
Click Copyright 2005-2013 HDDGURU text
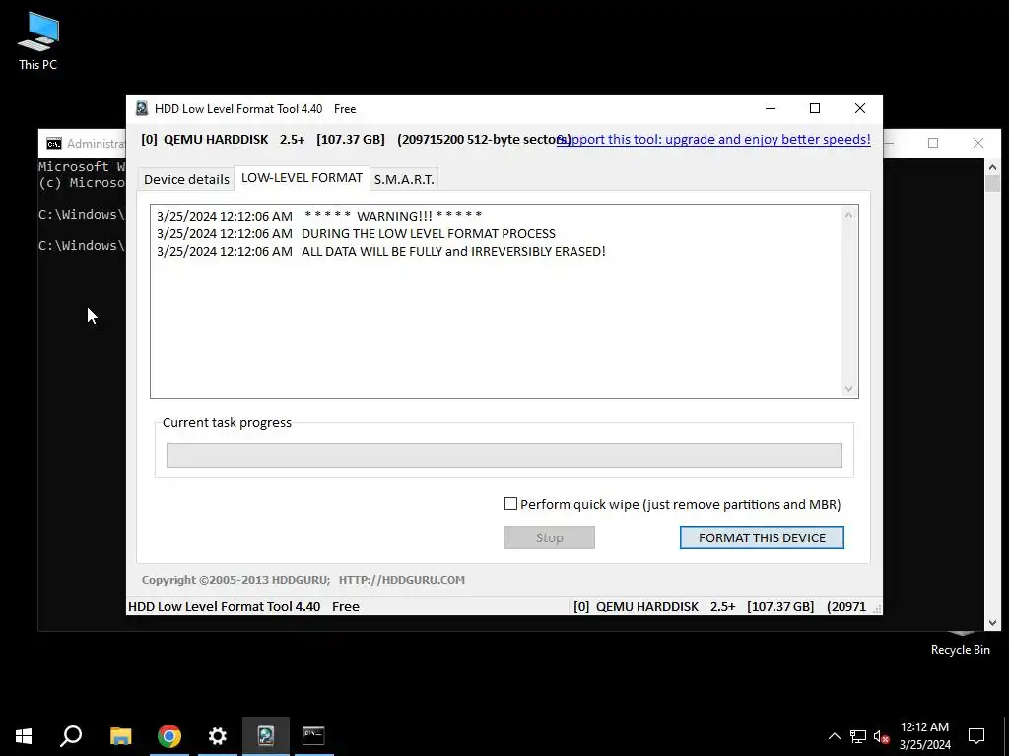click(x=235, y=579)
